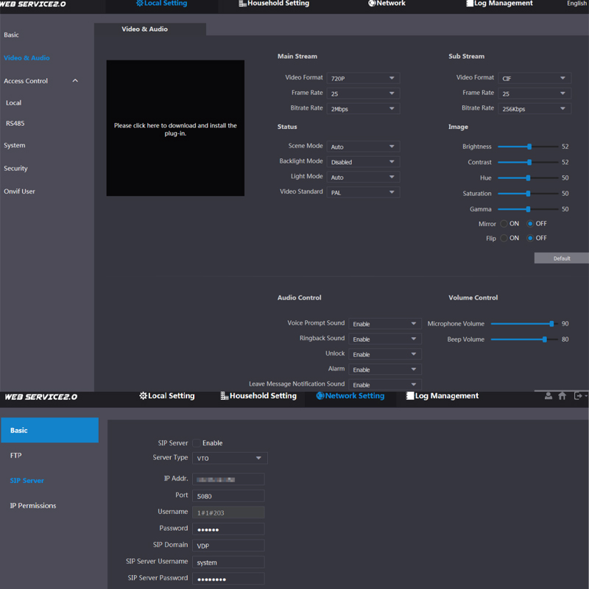
Task: Select the Video & Audio panel tab
Action: pos(150,29)
